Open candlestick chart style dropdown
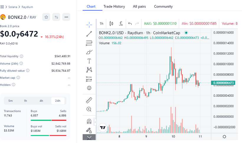242x143 pixels. click(111, 23)
